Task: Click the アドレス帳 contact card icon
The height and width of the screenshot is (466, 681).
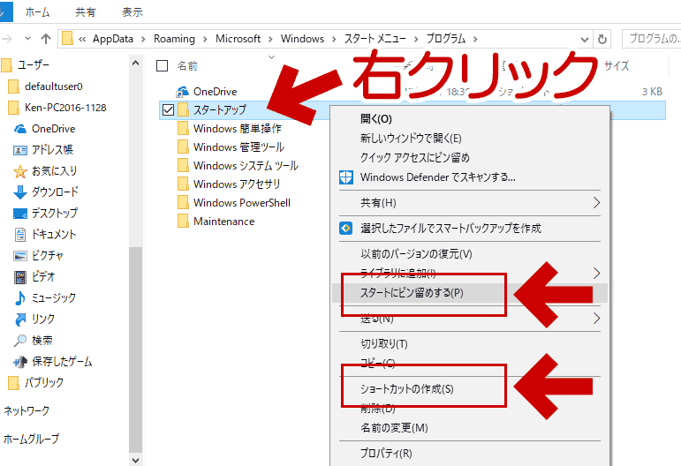Action: [20, 150]
